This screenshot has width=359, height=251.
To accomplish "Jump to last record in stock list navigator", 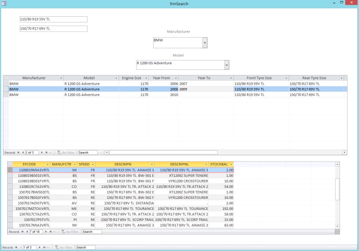I will coord(50,231).
